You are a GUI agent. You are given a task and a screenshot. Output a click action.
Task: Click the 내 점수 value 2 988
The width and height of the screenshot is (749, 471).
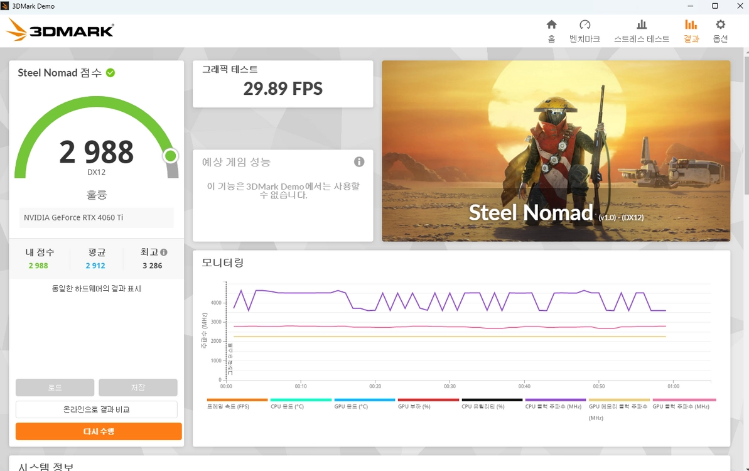[x=38, y=266]
